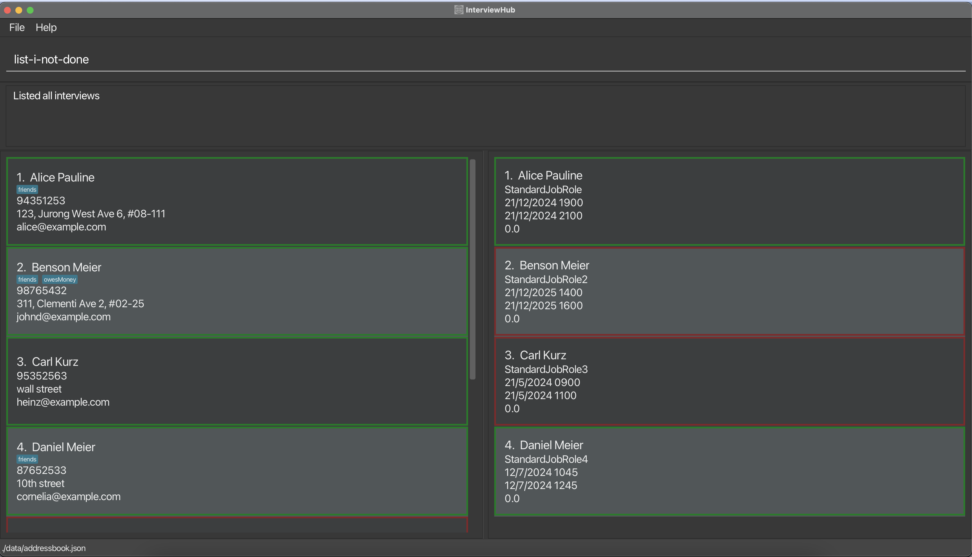The image size is (972, 557).
Task: Select Benson Meier applicant name
Action: point(66,267)
